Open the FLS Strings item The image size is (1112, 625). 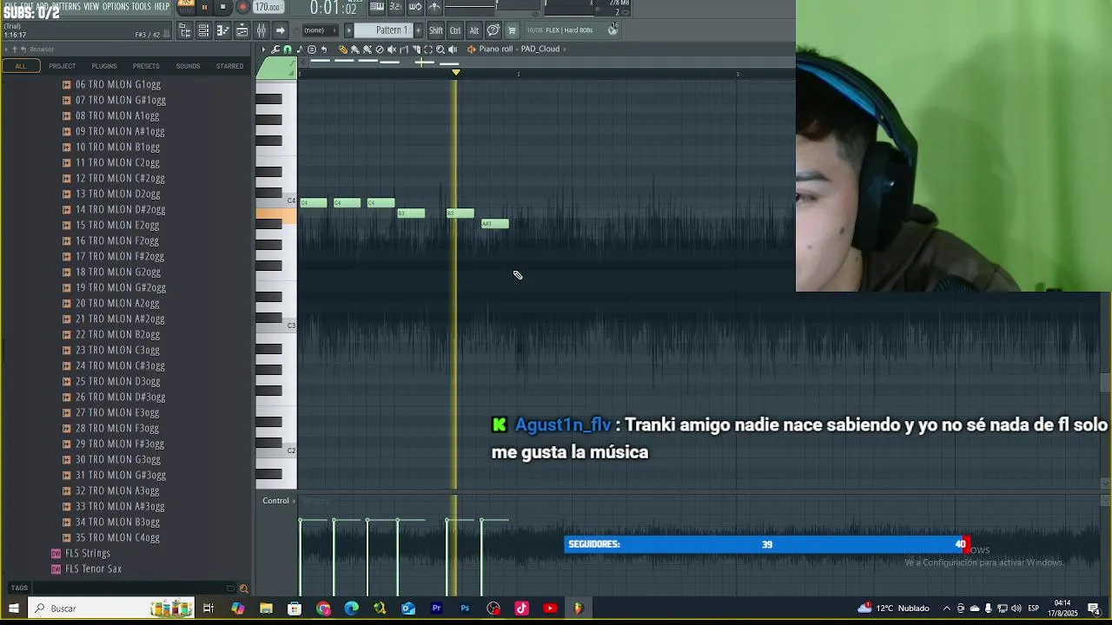click(x=87, y=553)
